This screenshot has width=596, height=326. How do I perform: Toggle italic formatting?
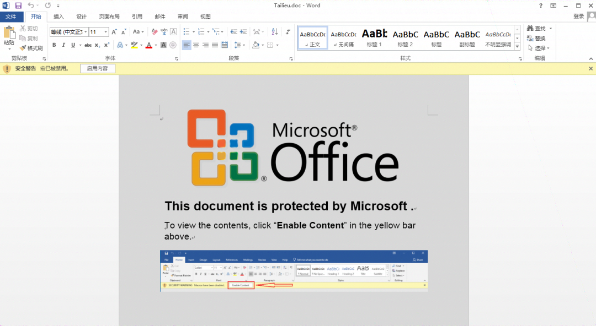click(x=63, y=45)
